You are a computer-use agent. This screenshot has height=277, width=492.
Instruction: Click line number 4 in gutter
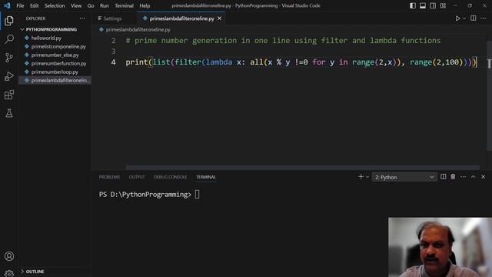coord(113,62)
